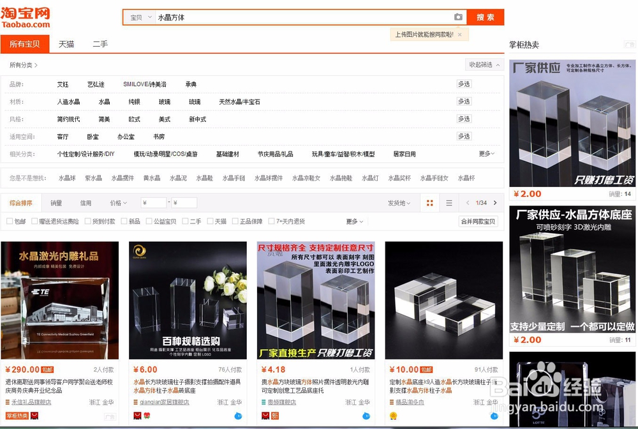638x429 pixels.
Task: Select the 天猫 tab
Action: click(66, 45)
